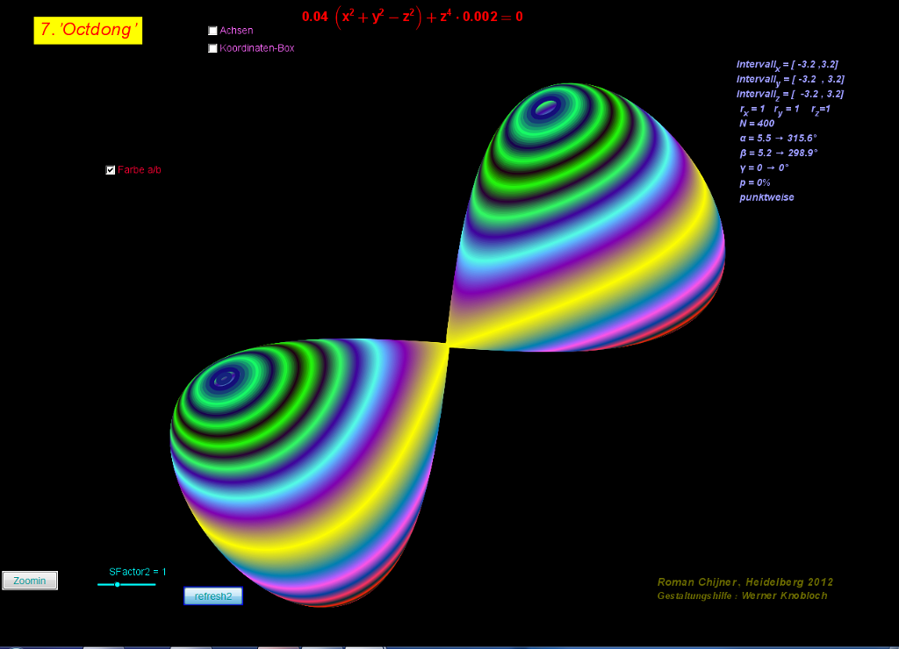Tick the Koordinaten-Box checkbox

[212, 48]
